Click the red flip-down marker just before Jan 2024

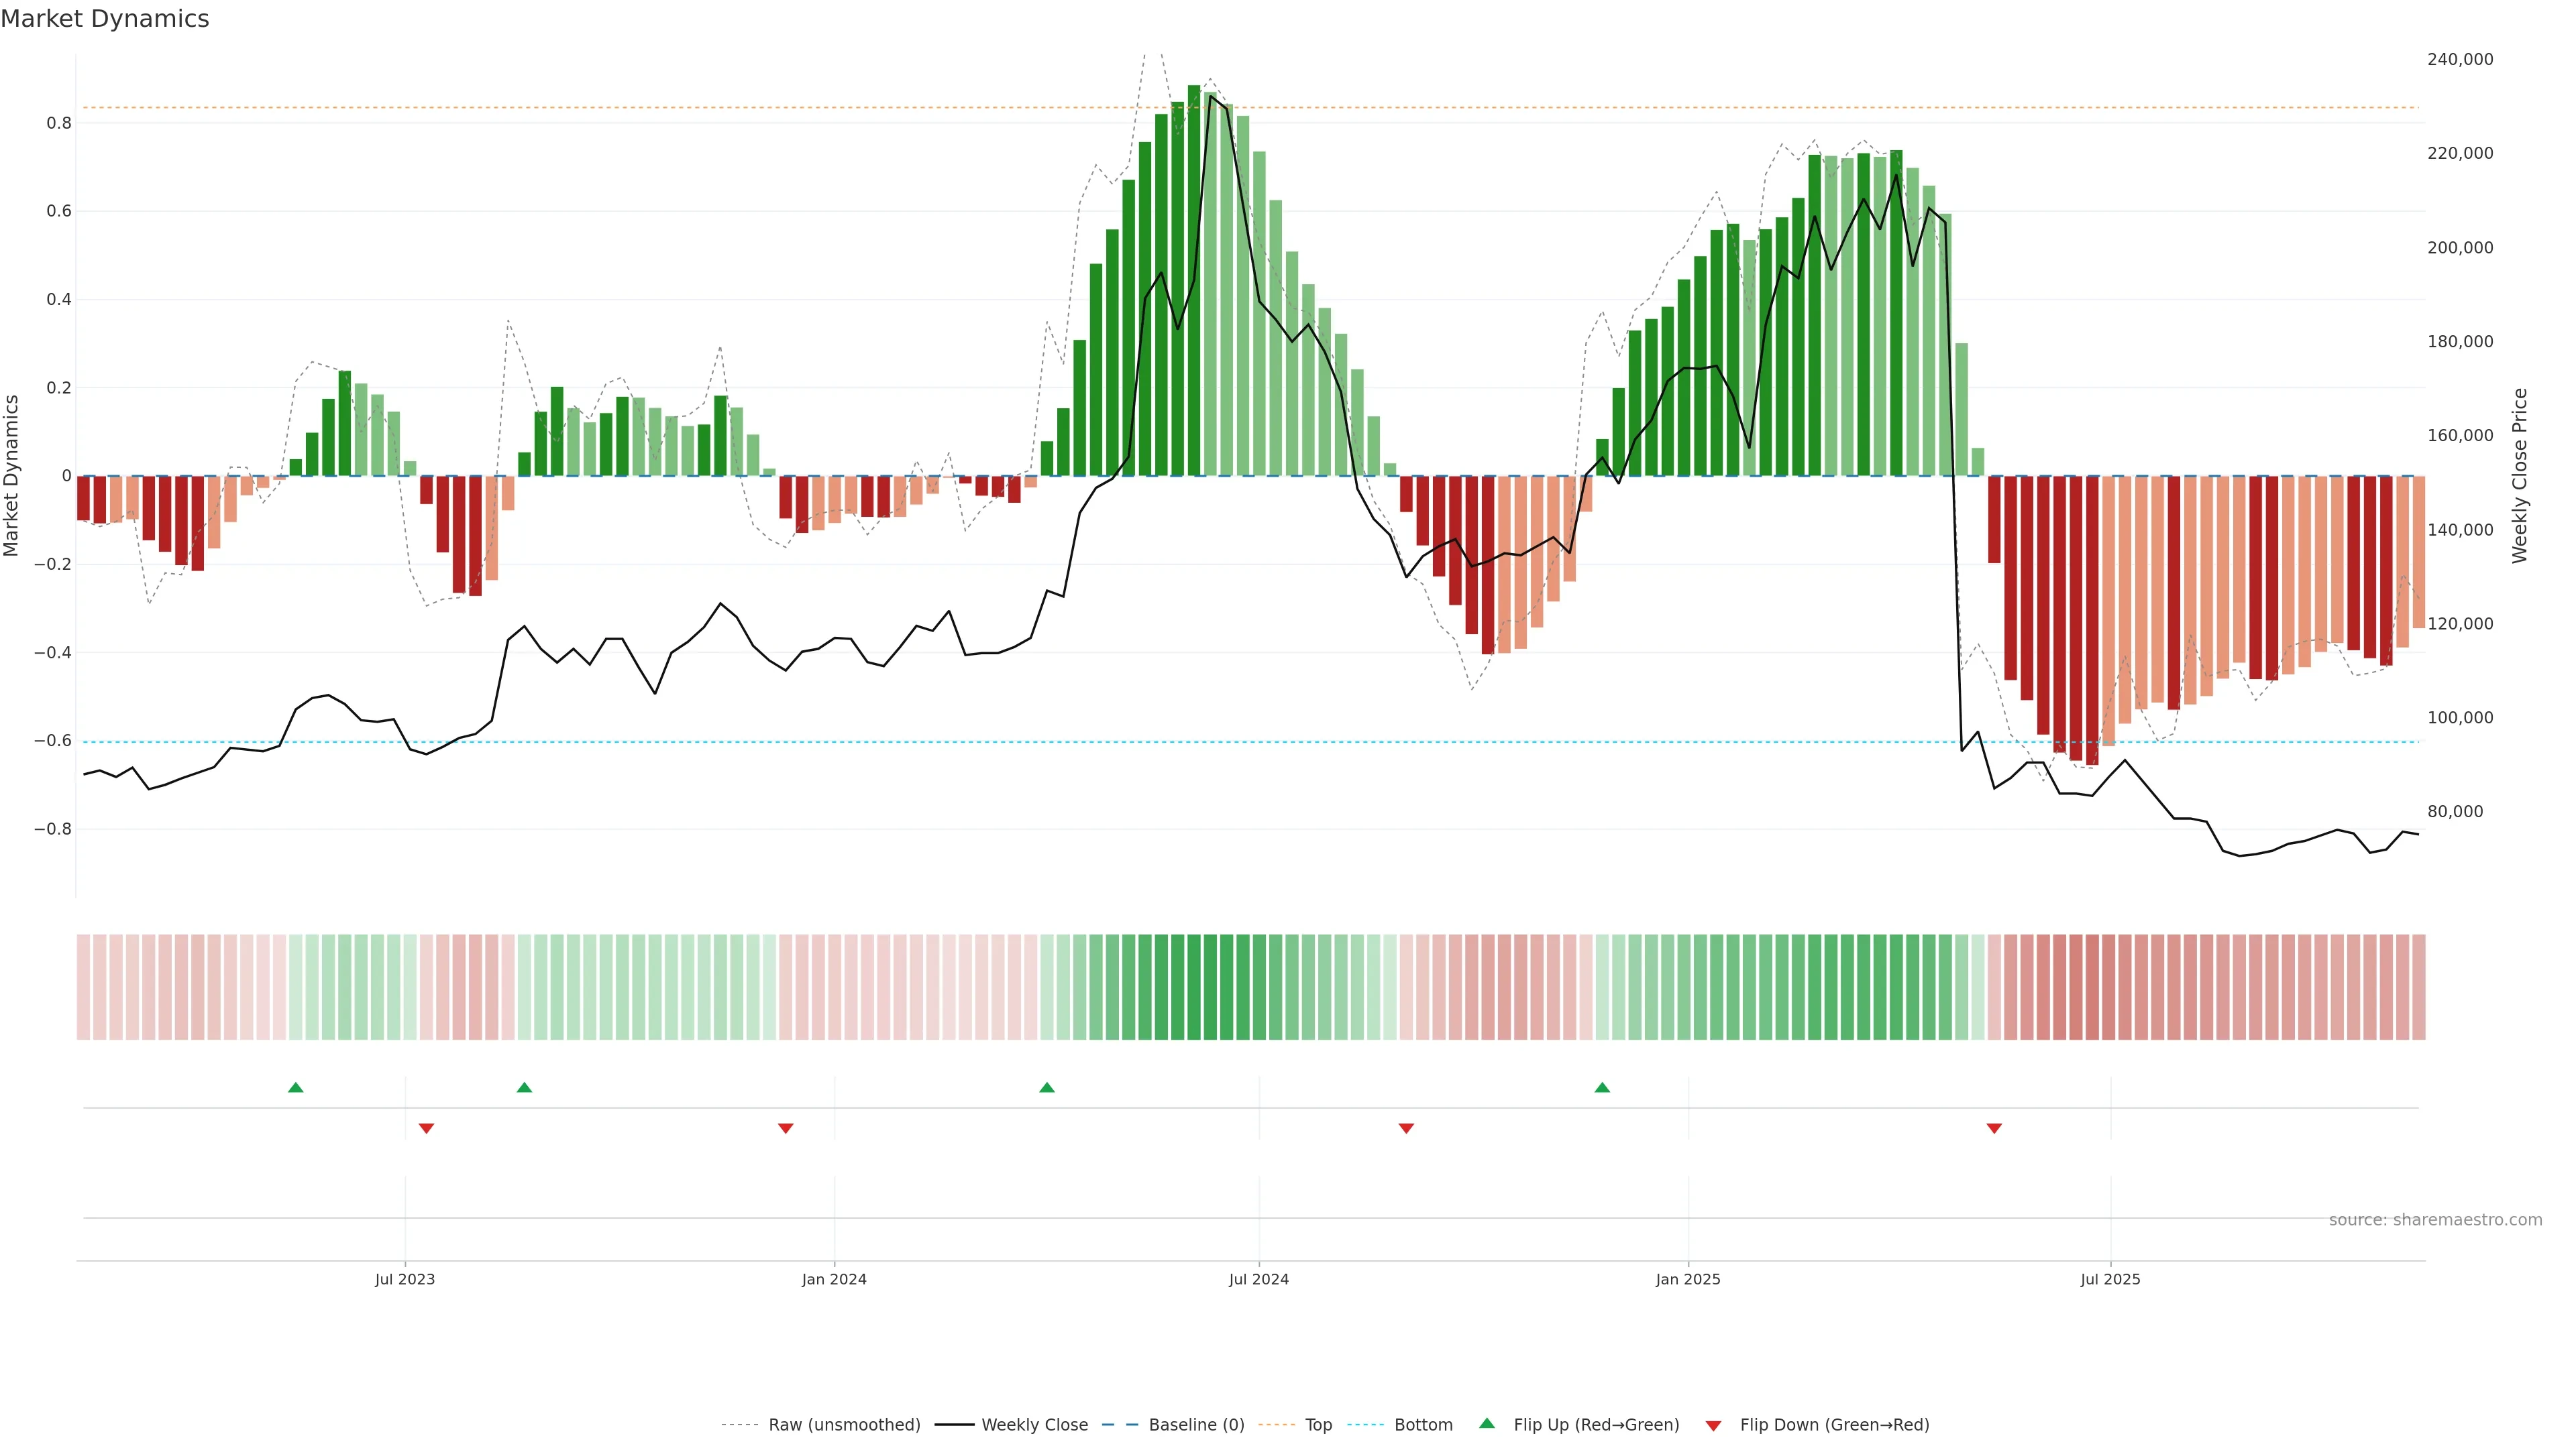click(x=785, y=1128)
